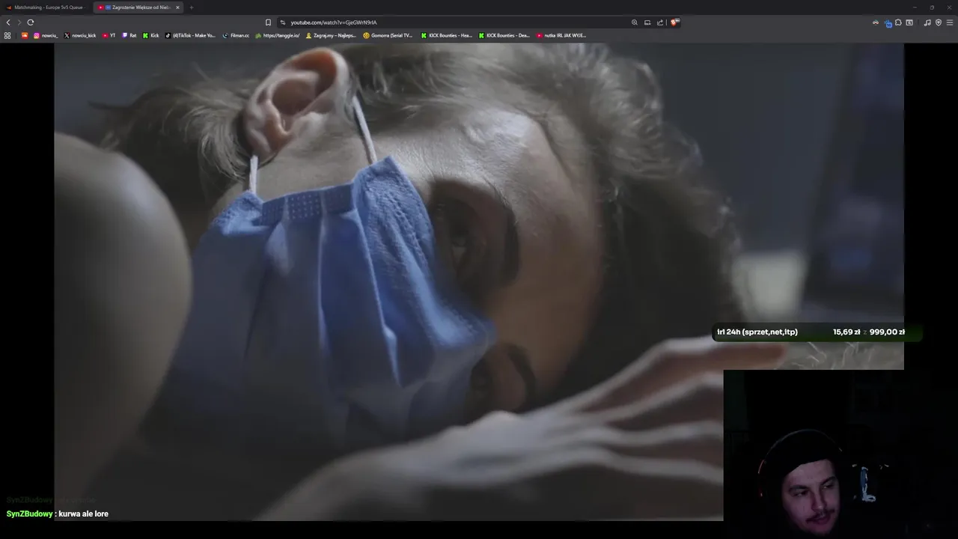Share this page via the share icon
958x539 pixels.
(660, 22)
